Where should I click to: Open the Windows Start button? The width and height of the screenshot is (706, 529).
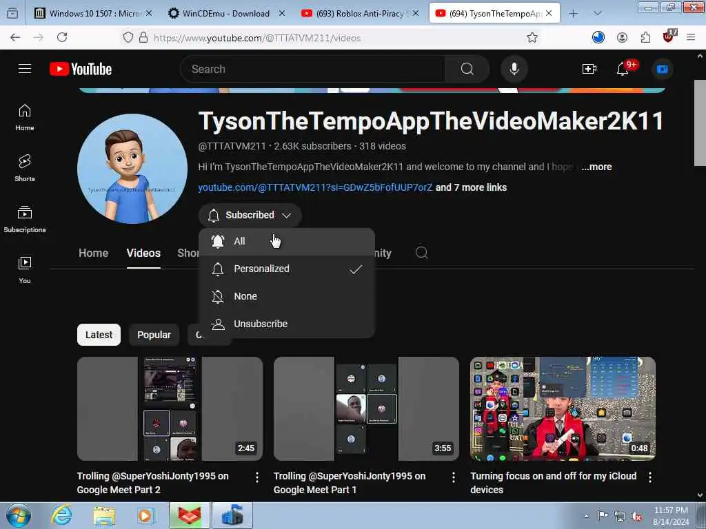click(x=19, y=516)
